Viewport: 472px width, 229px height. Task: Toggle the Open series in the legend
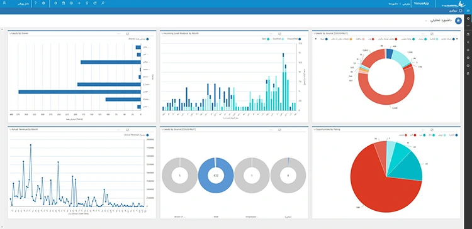pyautogui.click(x=266, y=39)
